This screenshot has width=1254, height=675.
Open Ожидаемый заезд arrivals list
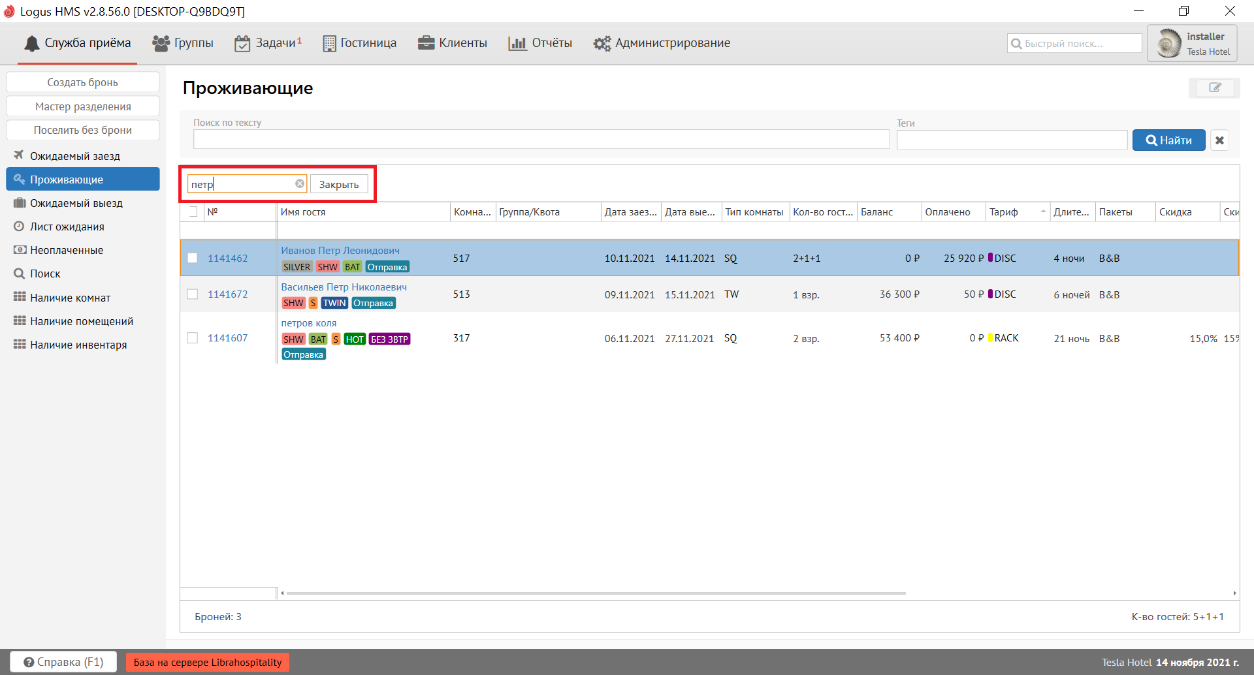coord(74,156)
